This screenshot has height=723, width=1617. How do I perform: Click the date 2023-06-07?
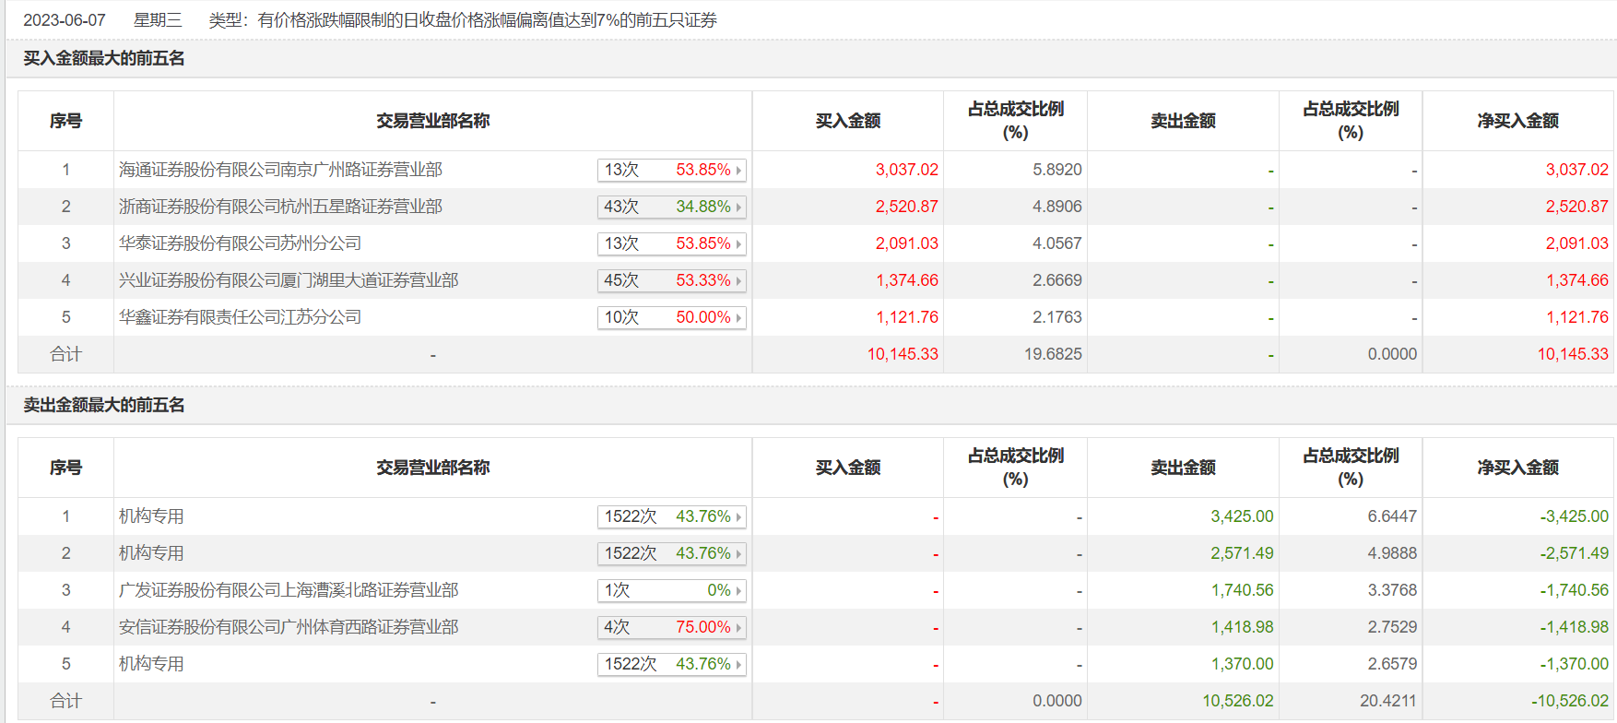point(65,20)
